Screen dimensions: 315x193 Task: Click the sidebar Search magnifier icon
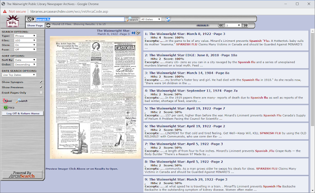click(22, 101)
